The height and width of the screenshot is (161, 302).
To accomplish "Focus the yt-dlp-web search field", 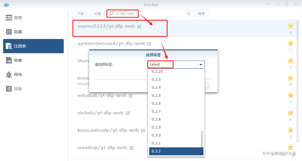I will pyautogui.click(x=149, y=14).
